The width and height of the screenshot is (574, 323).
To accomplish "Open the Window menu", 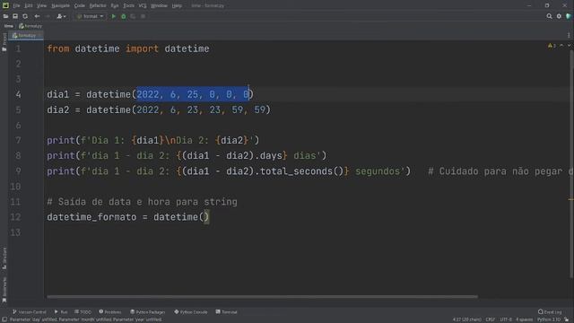I will coord(159,5).
